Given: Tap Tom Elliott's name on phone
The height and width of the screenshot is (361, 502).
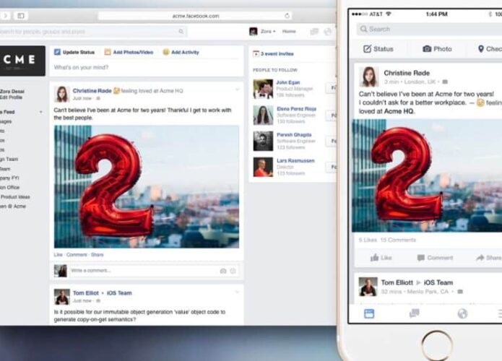Looking at the screenshot, I should (397, 282).
